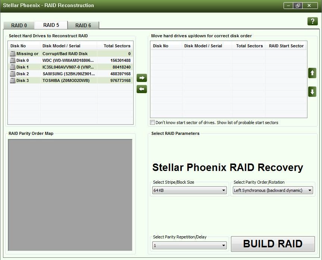This screenshot has width=322, height=260.
Task: Click the 0 sectors value for missing disk
Action: [129, 54]
